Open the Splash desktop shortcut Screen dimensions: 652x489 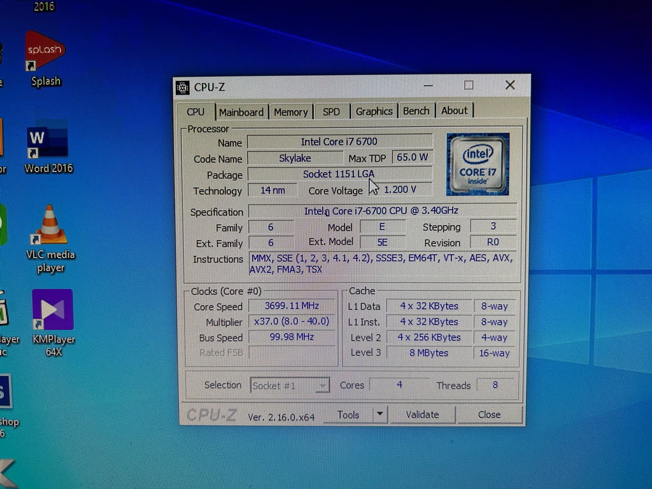pos(45,52)
